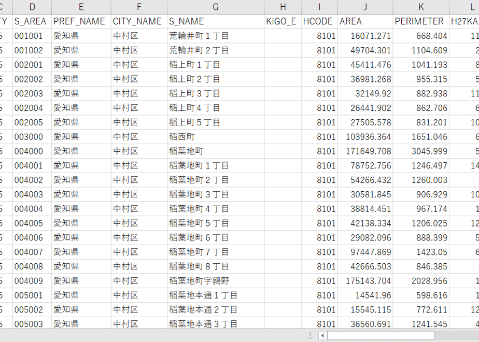
Task: Click cell 荒輪井町１丁目
Action: pos(216,36)
